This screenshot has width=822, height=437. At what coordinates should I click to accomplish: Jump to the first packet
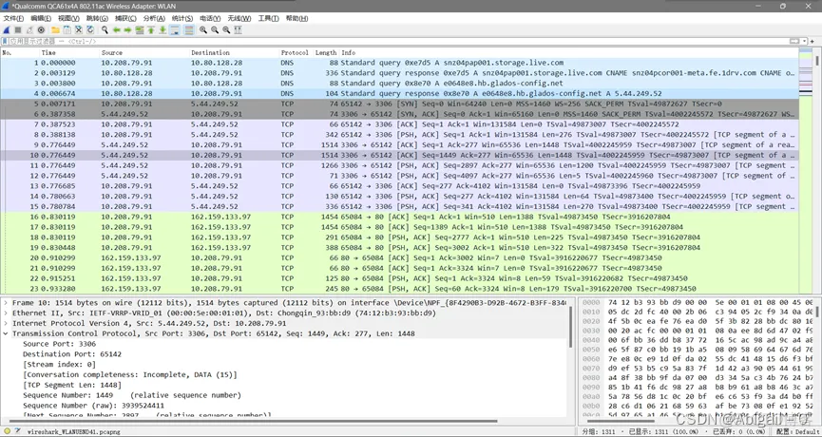coord(151,29)
